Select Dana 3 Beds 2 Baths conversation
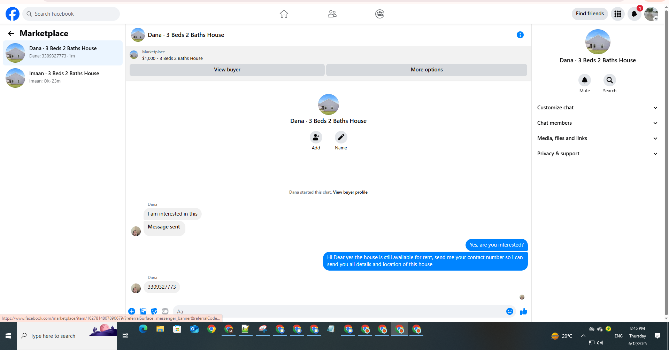669x350 pixels. pyautogui.click(x=63, y=53)
